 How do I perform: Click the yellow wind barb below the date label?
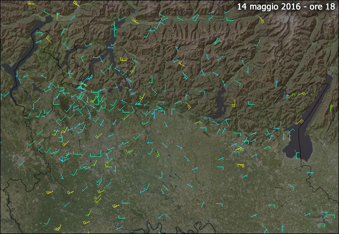(261, 20)
